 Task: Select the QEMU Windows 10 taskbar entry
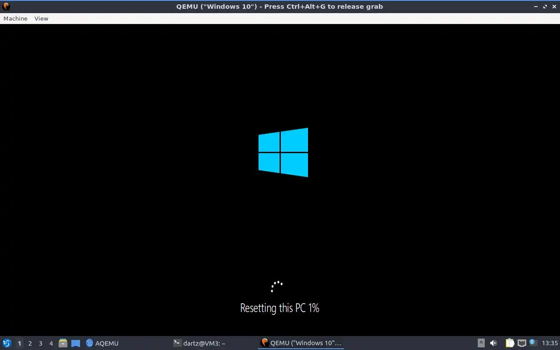(x=301, y=343)
